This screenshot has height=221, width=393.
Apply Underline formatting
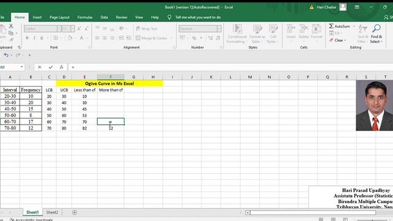tap(42, 38)
